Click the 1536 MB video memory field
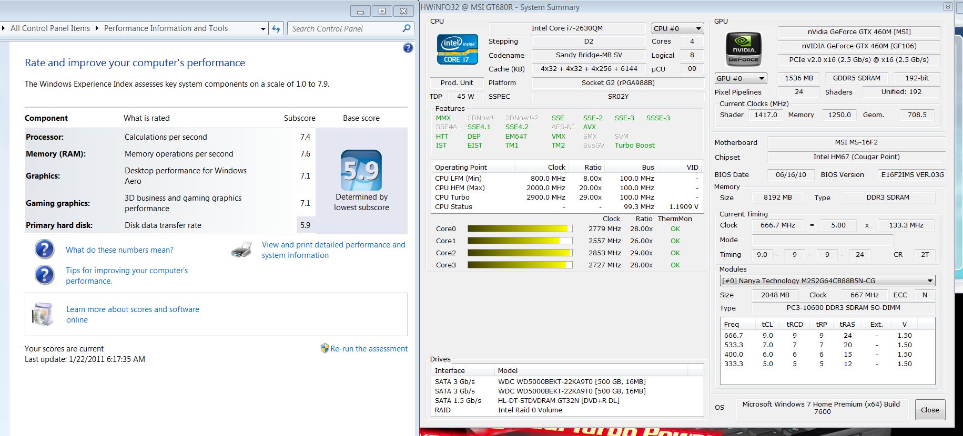The height and width of the screenshot is (436, 963). tap(799, 78)
